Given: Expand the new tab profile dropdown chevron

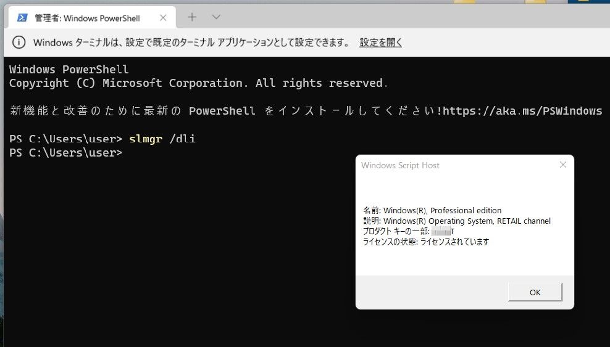Looking at the screenshot, I should click(216, 17).
